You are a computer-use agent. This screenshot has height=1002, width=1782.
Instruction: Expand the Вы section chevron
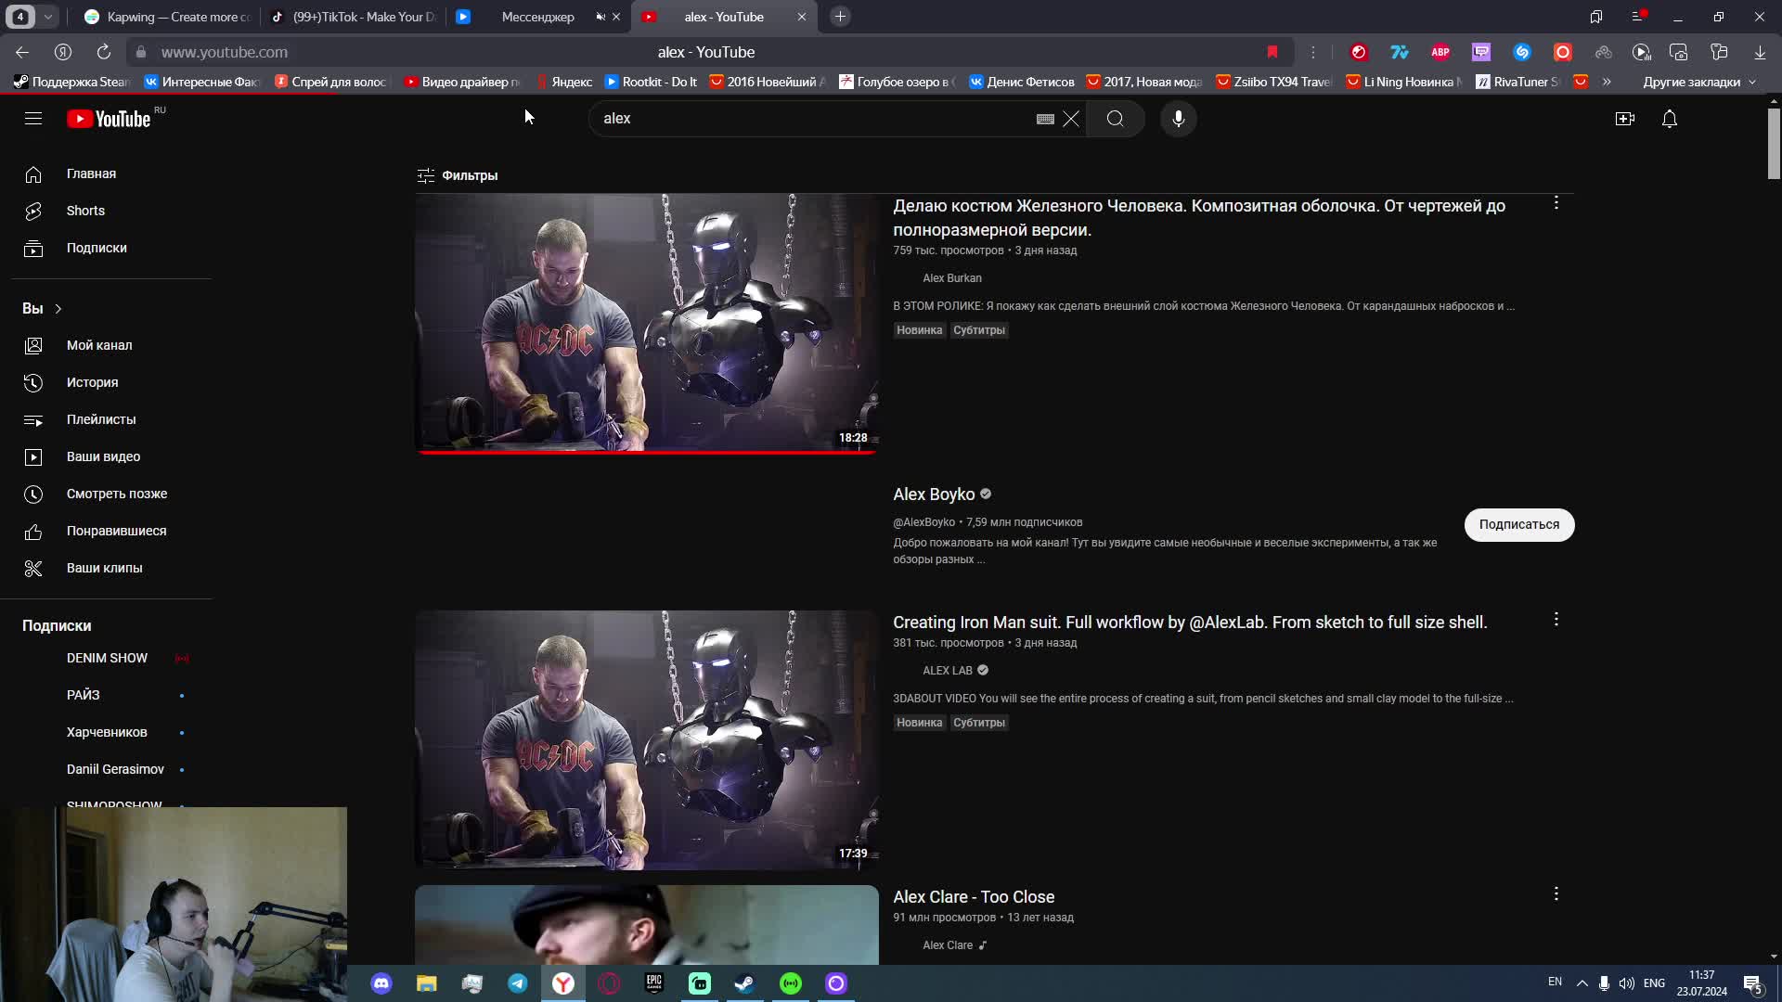pos(58,309)
